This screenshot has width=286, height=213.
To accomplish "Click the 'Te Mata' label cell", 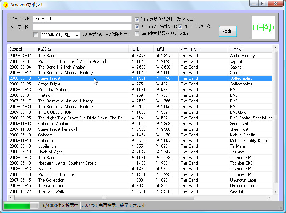I will (x=237, y=146).
